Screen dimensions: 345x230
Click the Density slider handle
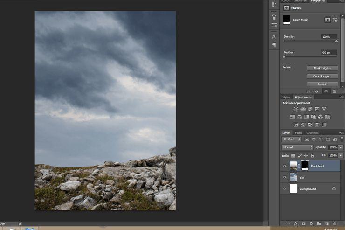click(337, 41)
